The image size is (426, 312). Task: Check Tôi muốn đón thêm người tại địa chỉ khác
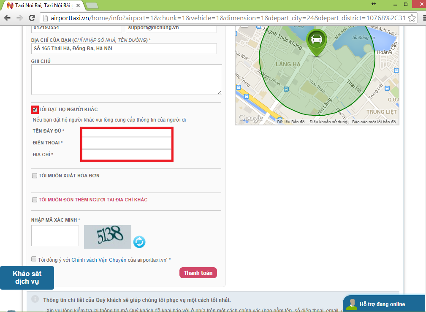click(x=34, y=200)
